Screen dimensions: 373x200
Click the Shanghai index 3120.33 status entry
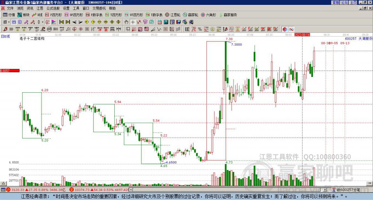36,190
